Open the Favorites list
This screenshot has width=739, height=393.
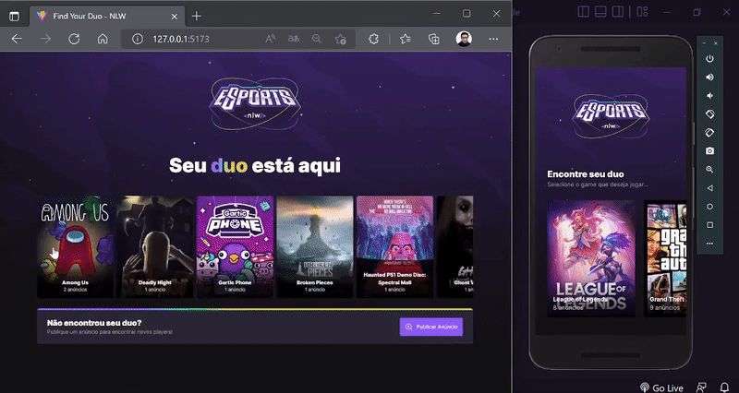406,39
